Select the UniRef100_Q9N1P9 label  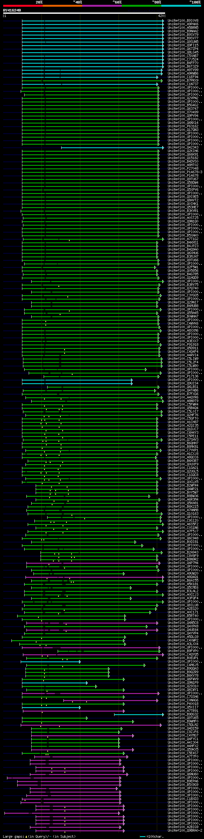(x=183, y=683)
